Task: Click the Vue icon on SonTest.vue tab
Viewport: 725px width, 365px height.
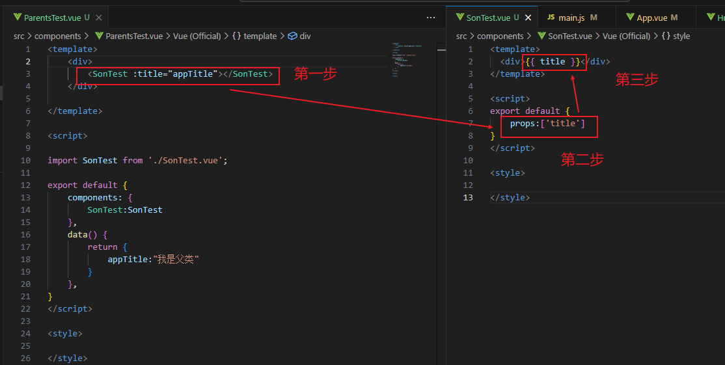Action: pyautogui.click(x=460, y=18)
